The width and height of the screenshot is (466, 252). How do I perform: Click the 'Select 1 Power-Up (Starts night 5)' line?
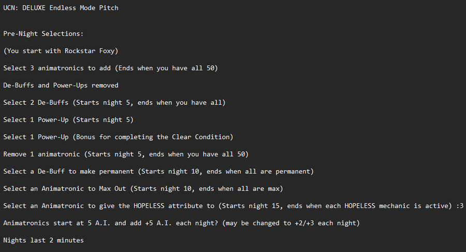pos(68,120)
